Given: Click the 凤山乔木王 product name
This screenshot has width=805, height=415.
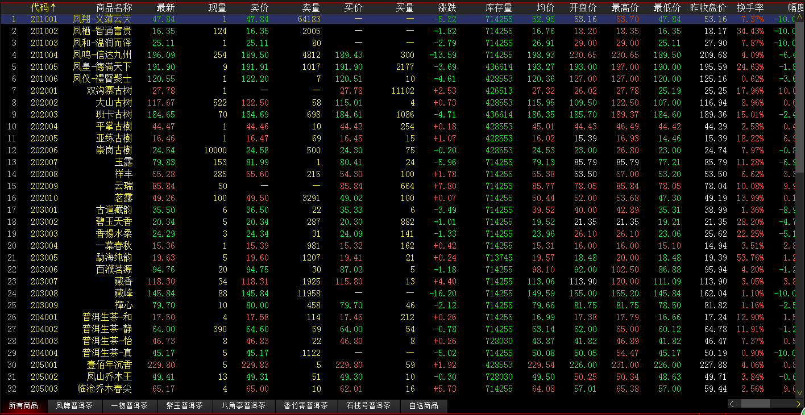Looking at the screenshot, I should (110, 377).
